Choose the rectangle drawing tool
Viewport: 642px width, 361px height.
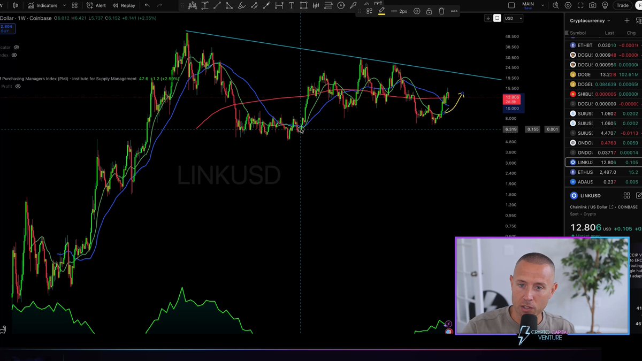(303, 5)
